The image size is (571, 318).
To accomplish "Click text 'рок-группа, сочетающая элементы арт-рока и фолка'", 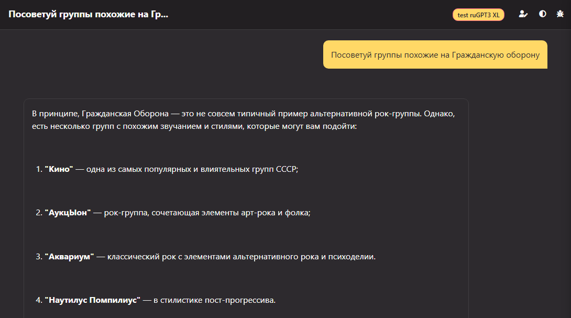I will 206,213.
